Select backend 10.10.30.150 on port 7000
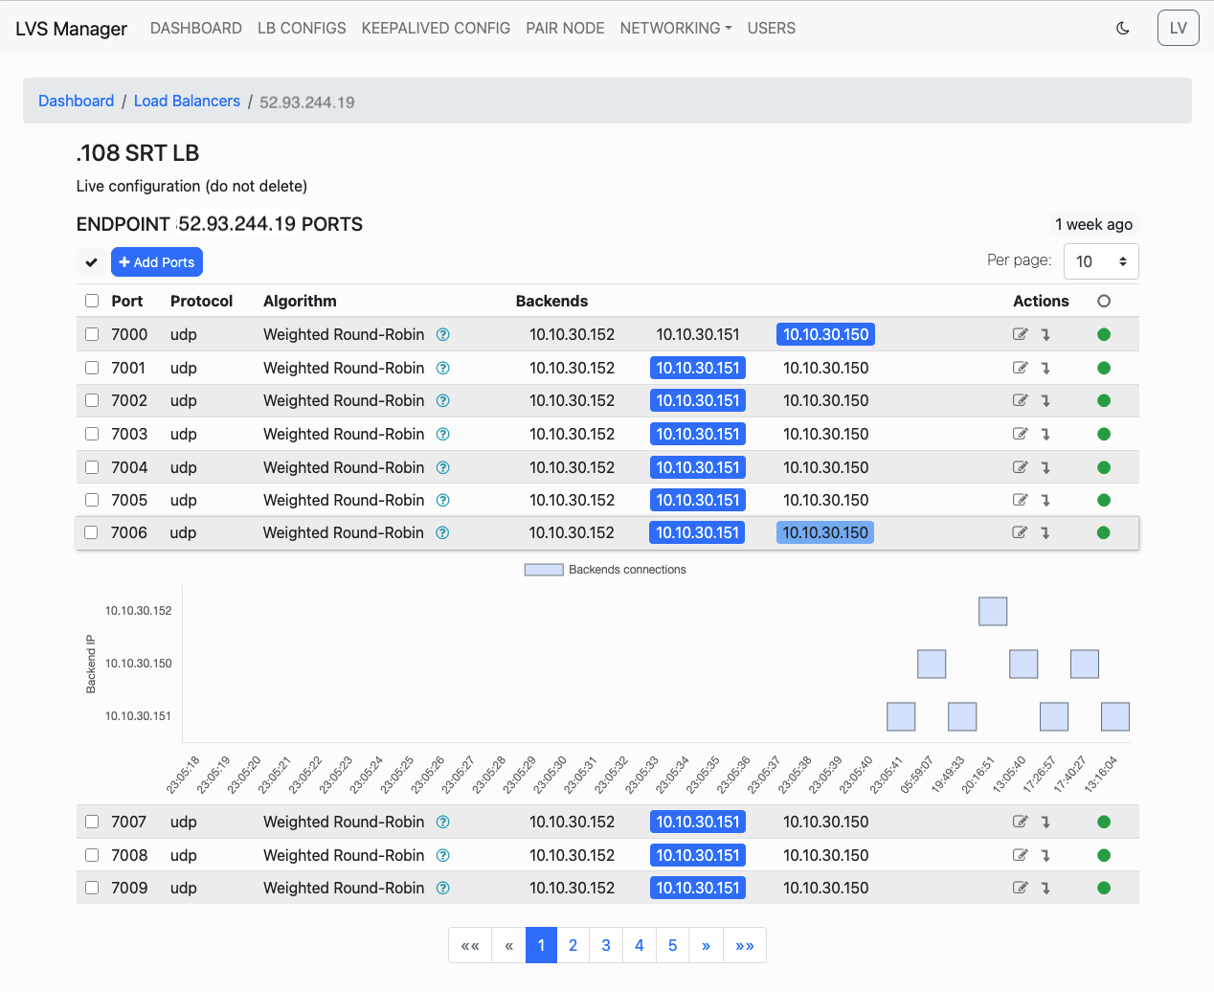Screen dimensions: 1214x992 (x=826, y=334)
